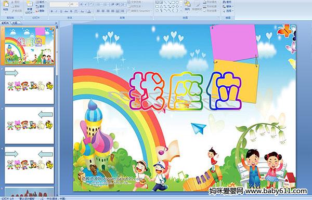Select the Format Painter brush icon
The width and height of the screenshot is (312, 200).
(12, 11)
